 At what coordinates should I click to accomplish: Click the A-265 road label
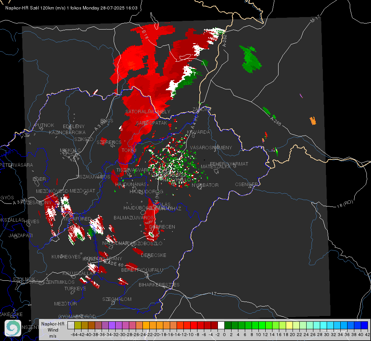[x=276, y=121]
